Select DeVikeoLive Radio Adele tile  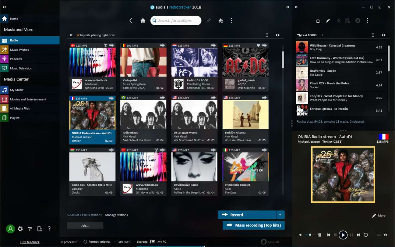click(194, 172)
